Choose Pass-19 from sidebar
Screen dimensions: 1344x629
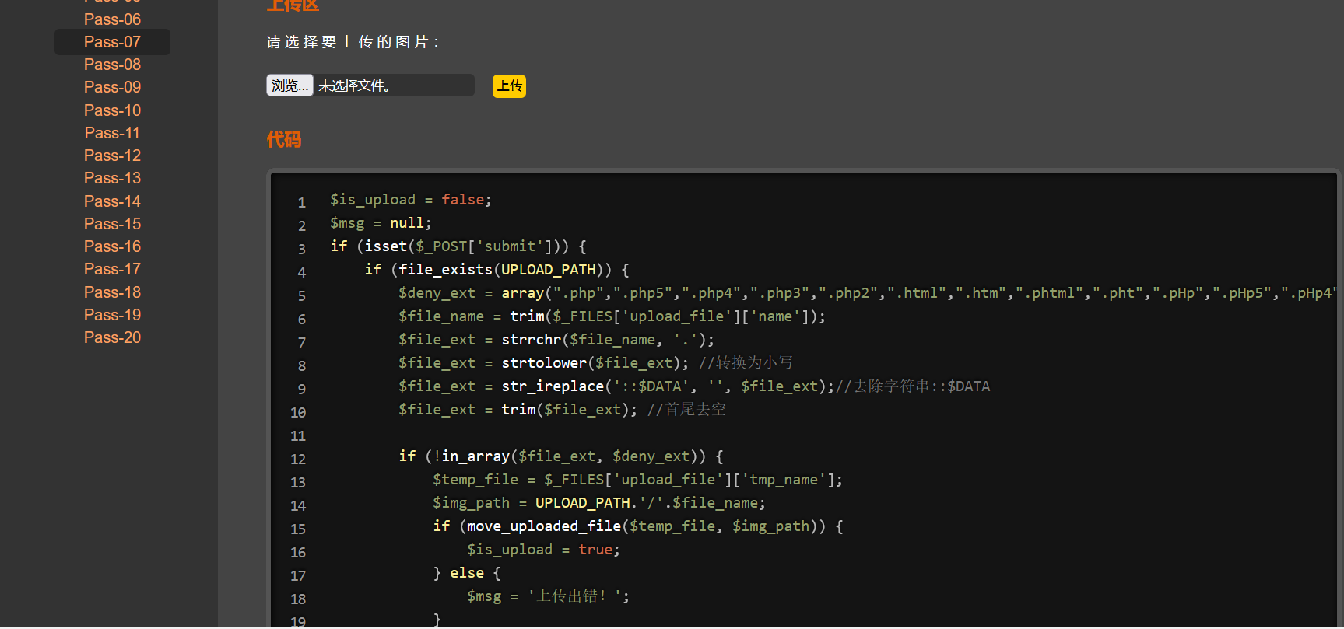(x=112, y=315)
